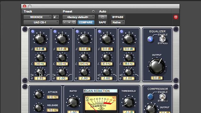Open the UAD CS-1 plugin selector
The height and width of the screenshot is (113, 201).
[41, 22]
